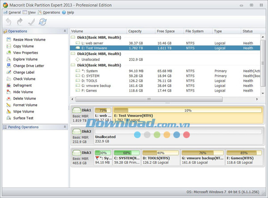
Task: Select Disk3 in the disk map
Action: pos(82,157)
